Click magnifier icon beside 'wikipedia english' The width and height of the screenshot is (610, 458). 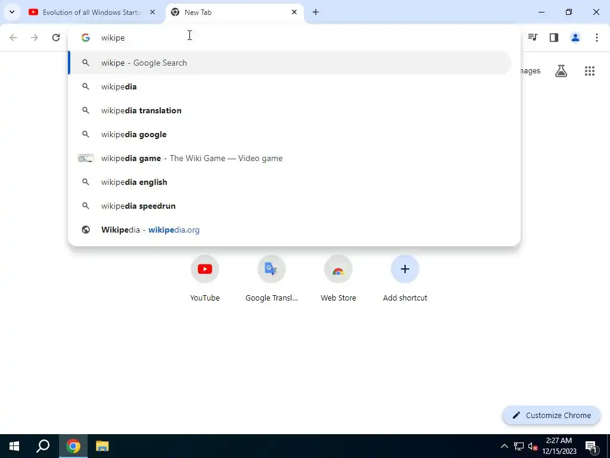pos(86,182)
